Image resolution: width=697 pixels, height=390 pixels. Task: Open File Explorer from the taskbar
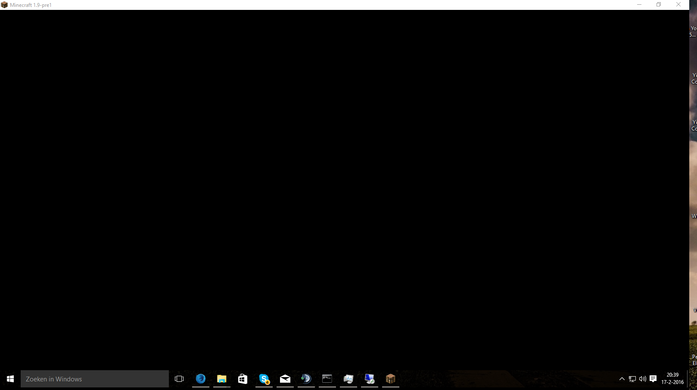coord(222,379)
